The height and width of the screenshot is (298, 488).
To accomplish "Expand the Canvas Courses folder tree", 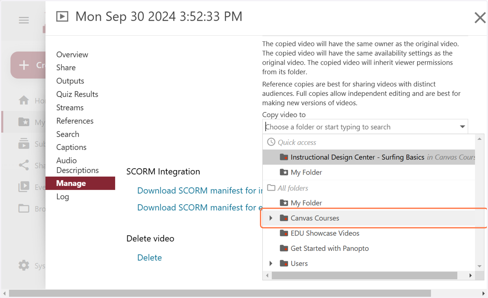I will [x=271, y=218].
